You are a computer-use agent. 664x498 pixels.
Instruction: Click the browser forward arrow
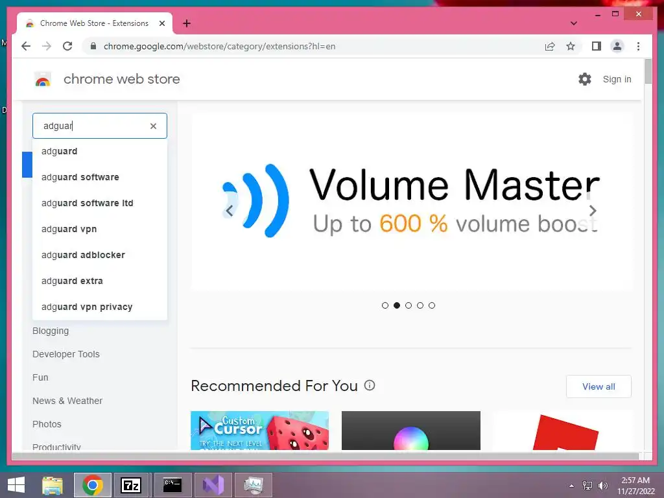[47, 46]
